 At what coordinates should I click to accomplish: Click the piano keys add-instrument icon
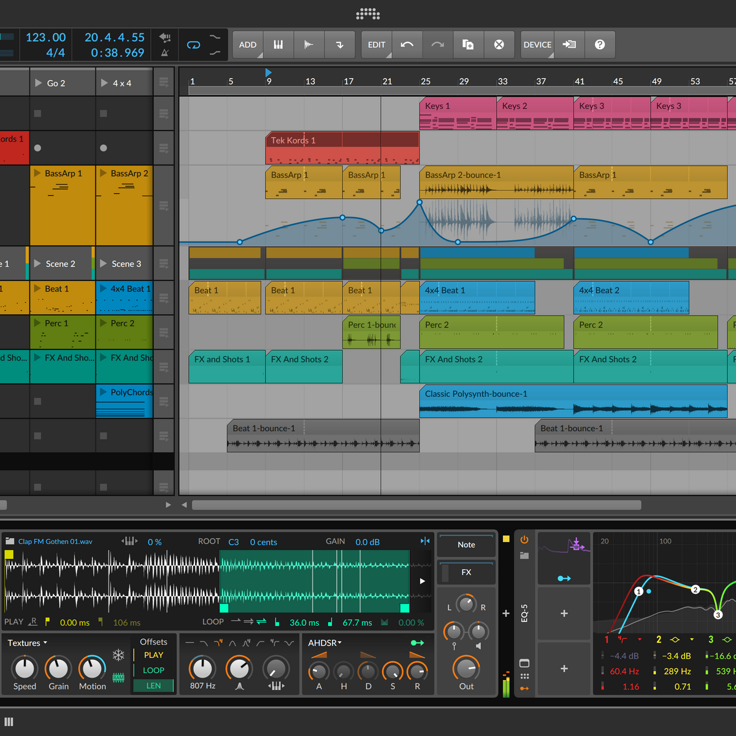[278, 45]
